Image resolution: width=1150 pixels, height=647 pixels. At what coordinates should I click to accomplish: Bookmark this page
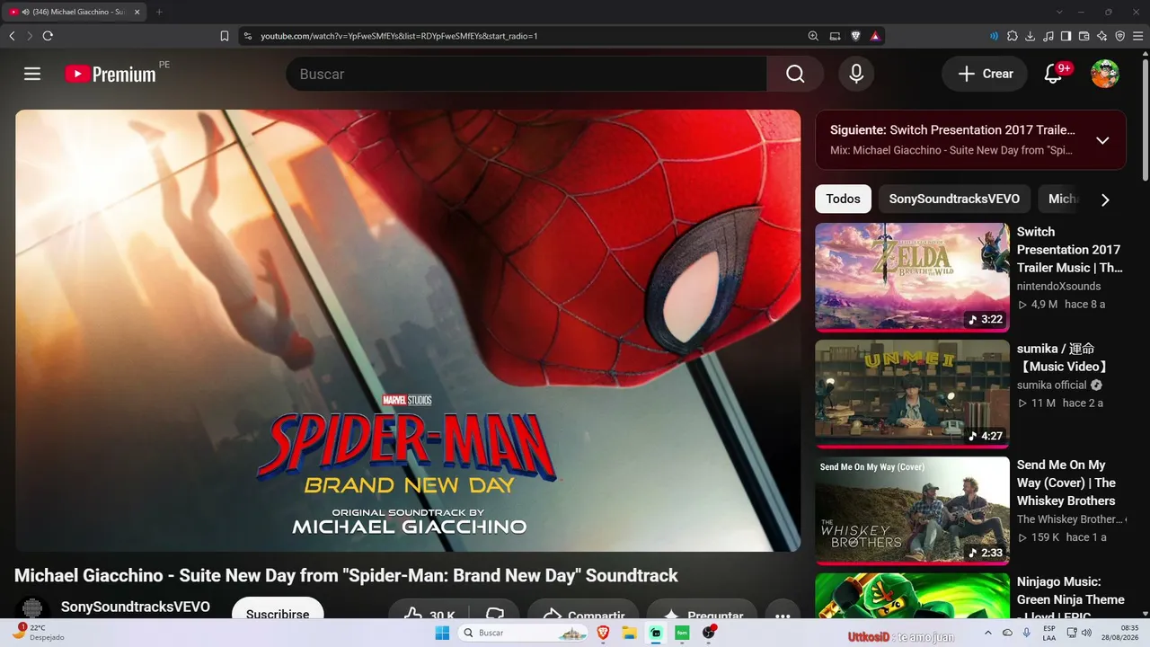[225, 36]
